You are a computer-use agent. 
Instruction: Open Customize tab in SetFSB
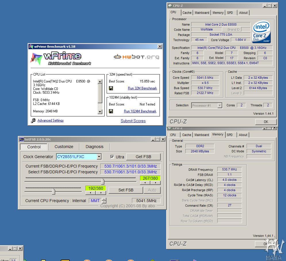64,147
